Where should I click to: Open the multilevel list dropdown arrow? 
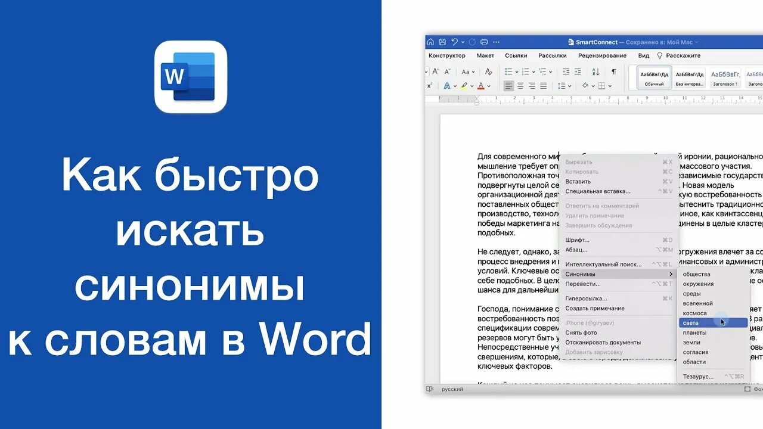[x=550, y=71]
